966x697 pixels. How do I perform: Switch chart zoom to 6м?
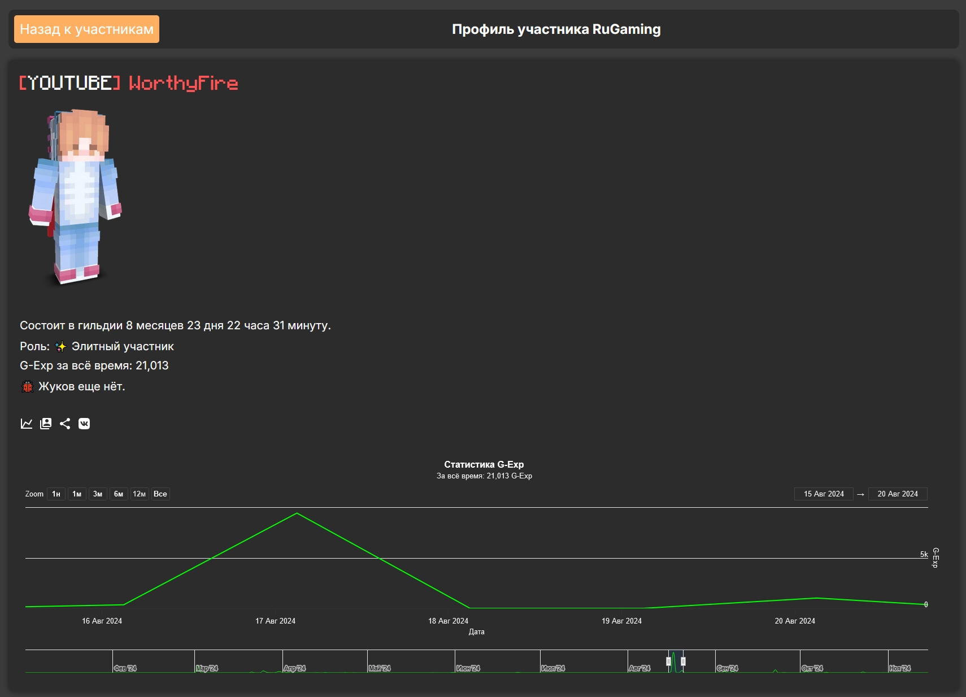(x=119, y=494)
